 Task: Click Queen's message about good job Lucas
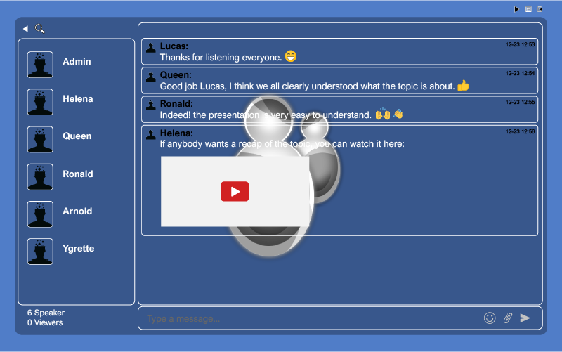click(307, 86)
